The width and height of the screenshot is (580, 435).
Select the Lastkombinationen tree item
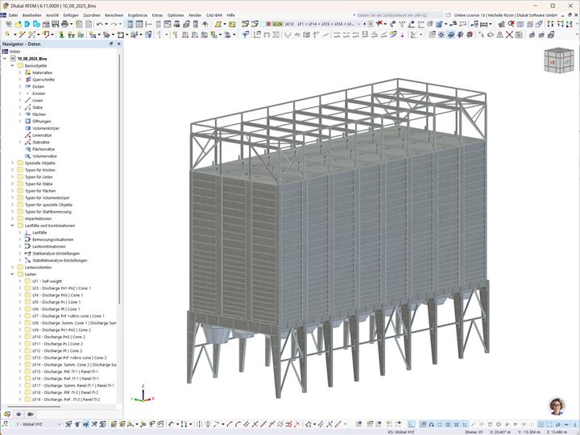pyautogui.click(x=49, y=246)
